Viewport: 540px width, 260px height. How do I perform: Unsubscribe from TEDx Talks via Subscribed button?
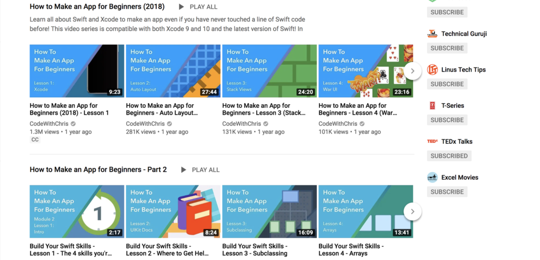(449, 156)
